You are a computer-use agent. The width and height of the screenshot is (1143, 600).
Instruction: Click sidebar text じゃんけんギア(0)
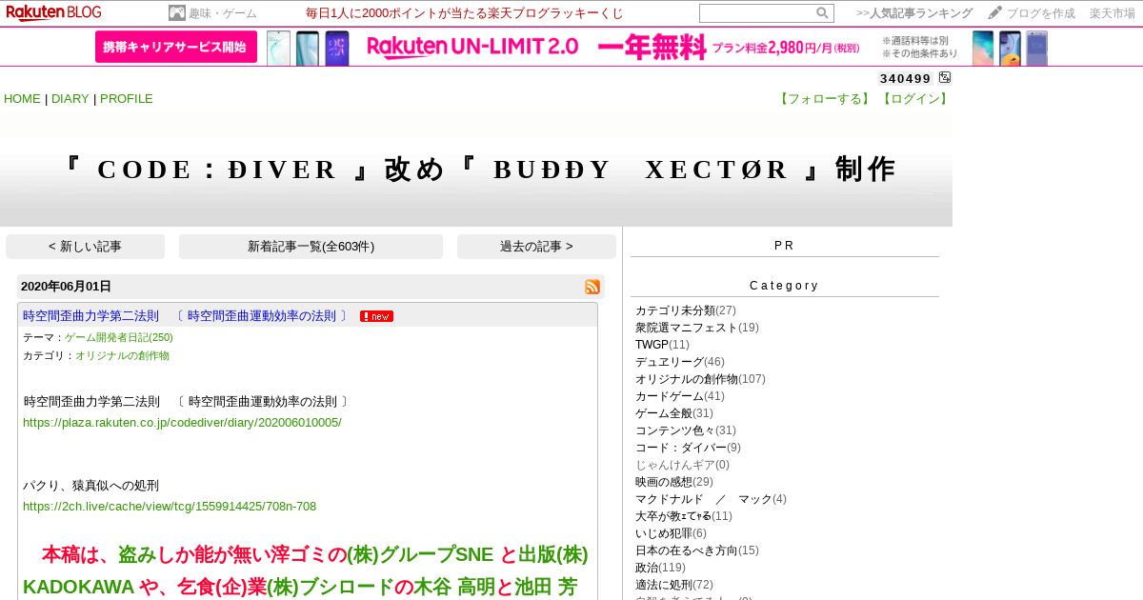[x=682, y=465]
